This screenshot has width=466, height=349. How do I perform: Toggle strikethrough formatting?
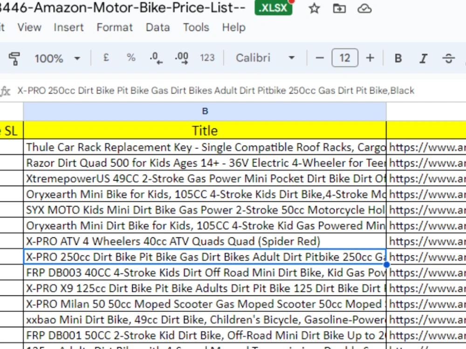click(x=448, y=58)
